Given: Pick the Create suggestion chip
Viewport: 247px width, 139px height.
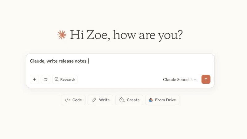Looking at the screenshot, I should (x=129, y=100).
